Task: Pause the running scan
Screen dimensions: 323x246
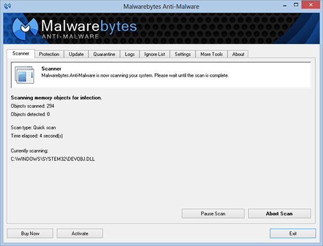Action: point(213,214)
